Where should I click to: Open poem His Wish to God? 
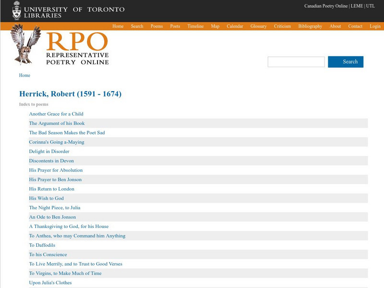tap(46, 198)
